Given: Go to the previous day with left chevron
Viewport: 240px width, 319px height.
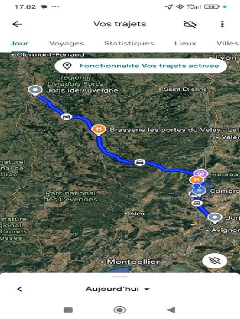Looking at the screenshot, I should [20, 289].
